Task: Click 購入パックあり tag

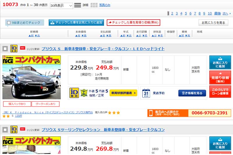Action: click(x=17, y=104)
